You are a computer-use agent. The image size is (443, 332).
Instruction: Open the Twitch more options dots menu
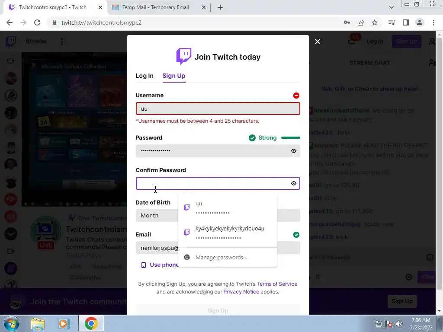tap(61, 41)
